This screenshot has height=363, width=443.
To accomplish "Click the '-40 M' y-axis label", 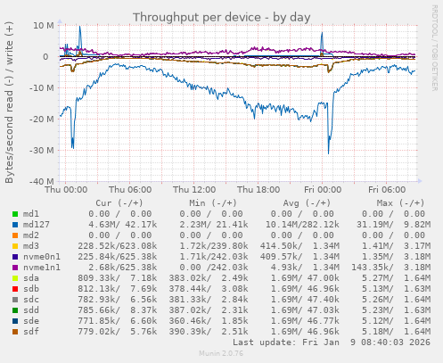I will pyautogui.click(x=41, y=181).
